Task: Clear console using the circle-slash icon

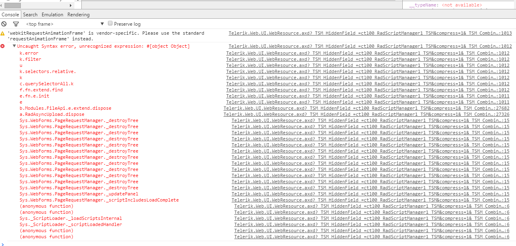Action: pyautogui.click(x=4, y=24)
